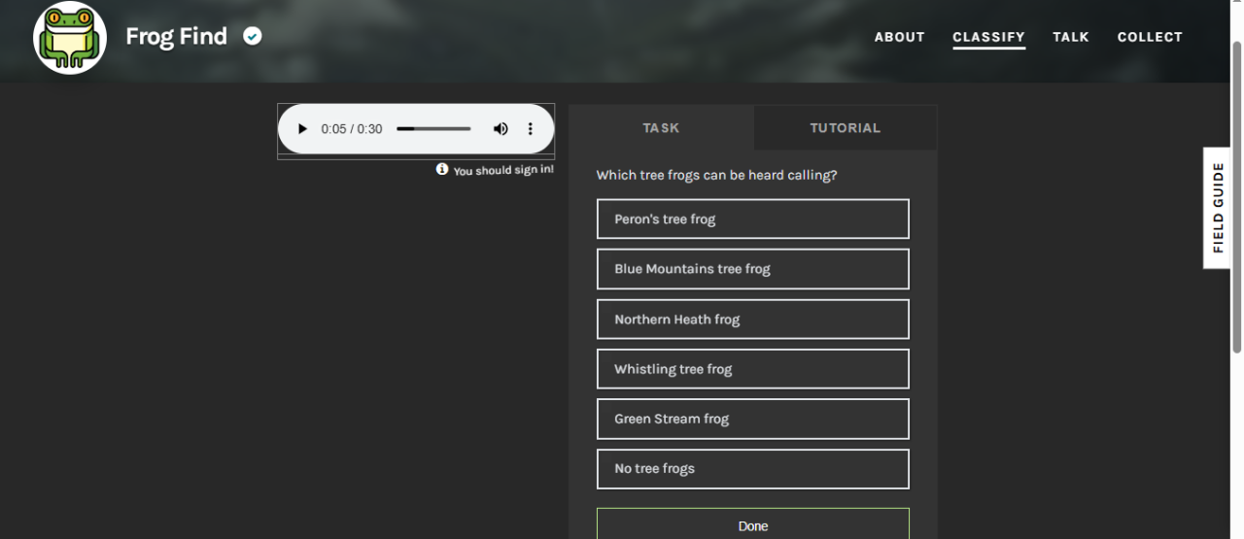1244x539 pixels.
Task: Select Peron's tree frog option
Action: pos(752,219)
